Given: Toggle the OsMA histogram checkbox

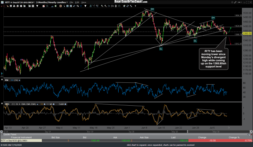Looking at the screenshot, I should pos(65,104).
